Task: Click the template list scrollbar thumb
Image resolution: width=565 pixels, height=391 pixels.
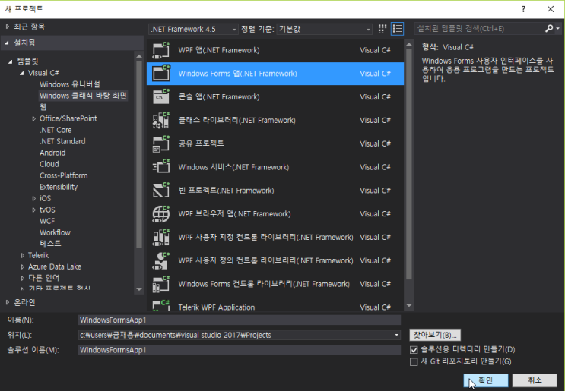Action: [x=409, y=165]
